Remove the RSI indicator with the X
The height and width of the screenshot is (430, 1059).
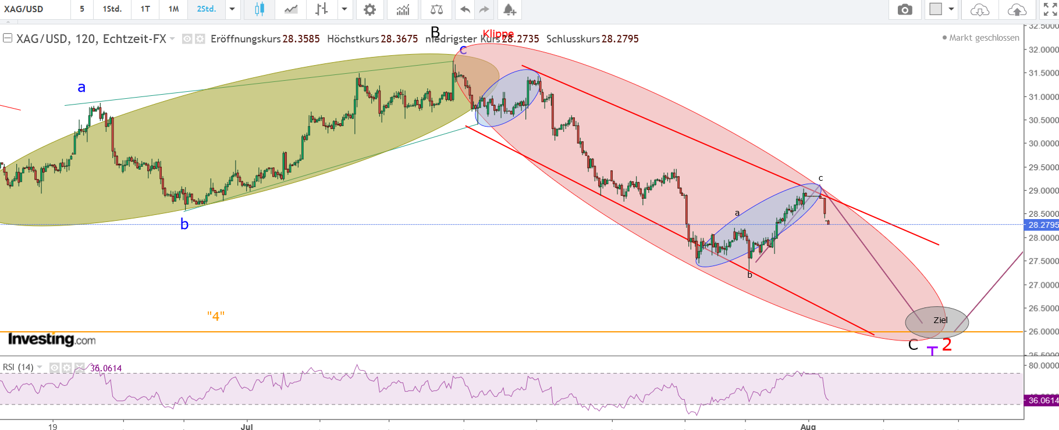[80, 368]
